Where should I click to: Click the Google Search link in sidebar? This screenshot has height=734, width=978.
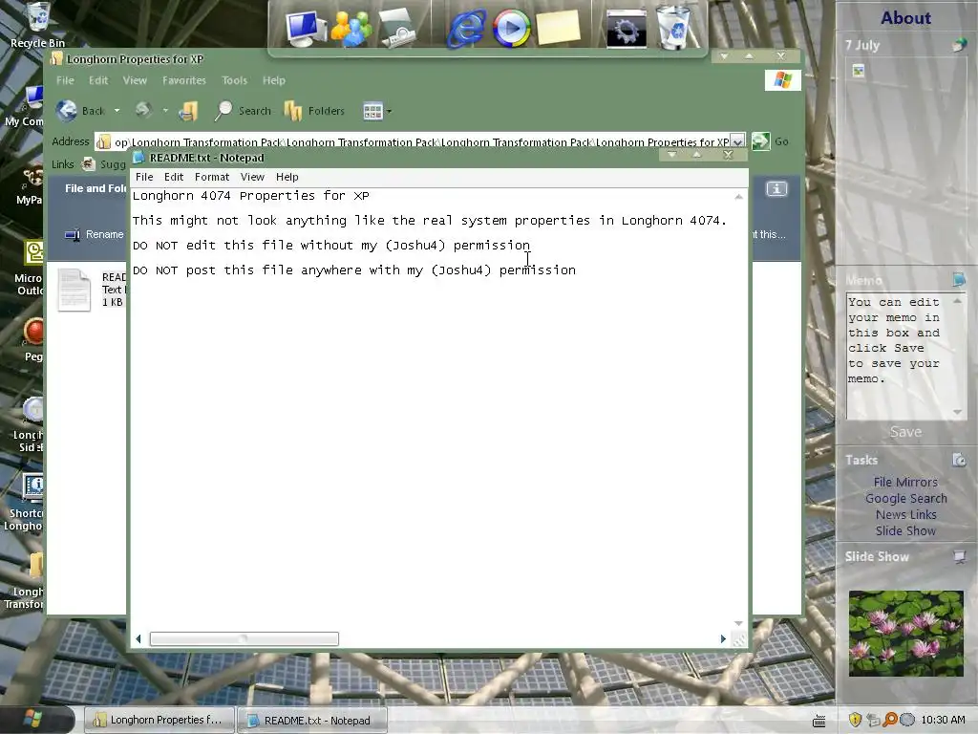[x=905, y=498]
